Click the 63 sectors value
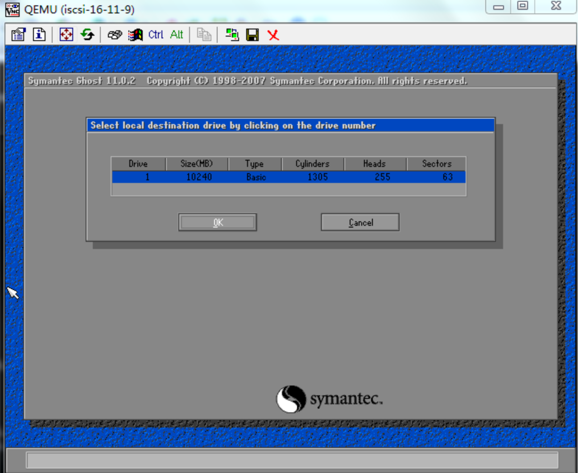Screen dimensions: 578x473 pyautogui.click(x=448, y=177)
